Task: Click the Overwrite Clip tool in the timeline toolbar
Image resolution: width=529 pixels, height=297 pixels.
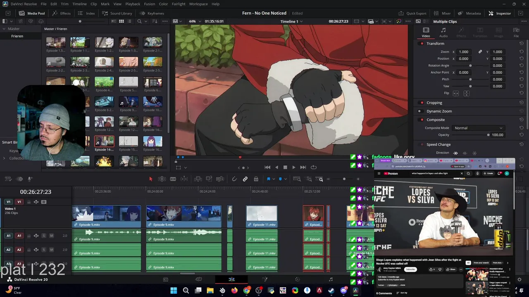Action: point(209,179)
